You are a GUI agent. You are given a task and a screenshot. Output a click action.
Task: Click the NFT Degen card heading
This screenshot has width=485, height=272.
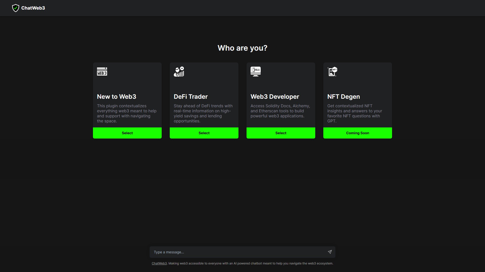point(344,96)
